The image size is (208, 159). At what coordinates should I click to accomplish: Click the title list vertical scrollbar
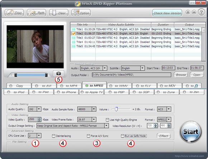point(204,44)
